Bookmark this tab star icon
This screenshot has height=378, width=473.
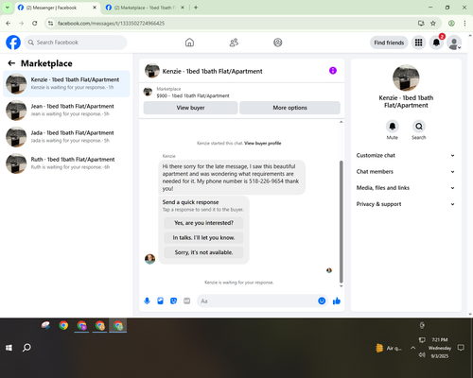click(x=433, y=24)
